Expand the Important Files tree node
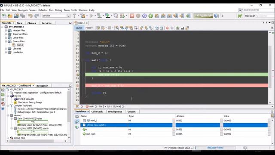 pyautogui.click(x=6, y=34)
